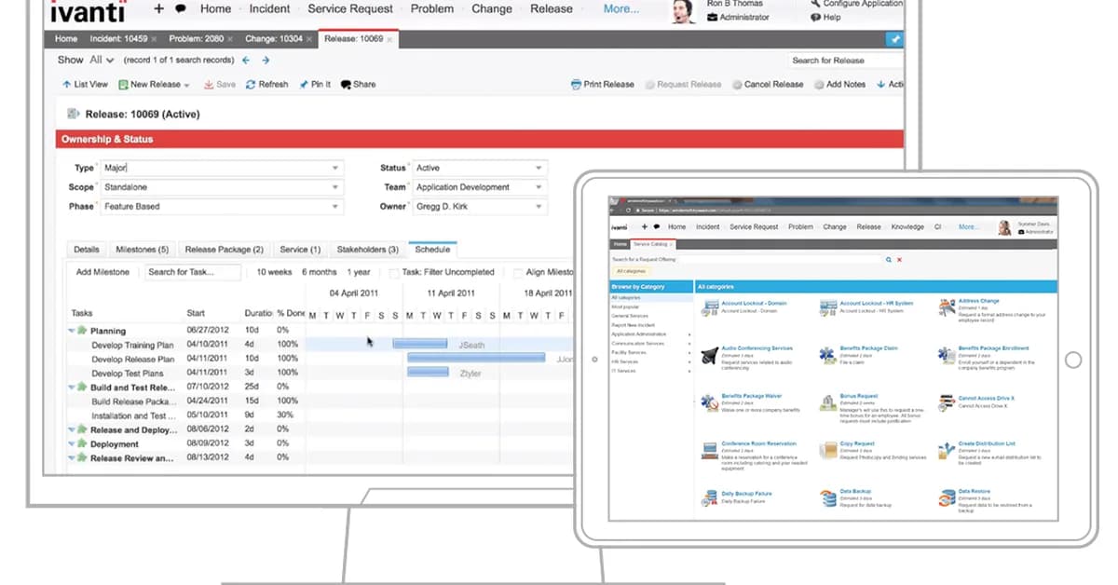
Task: Click the New Release green icon
Action: point(123,85)
